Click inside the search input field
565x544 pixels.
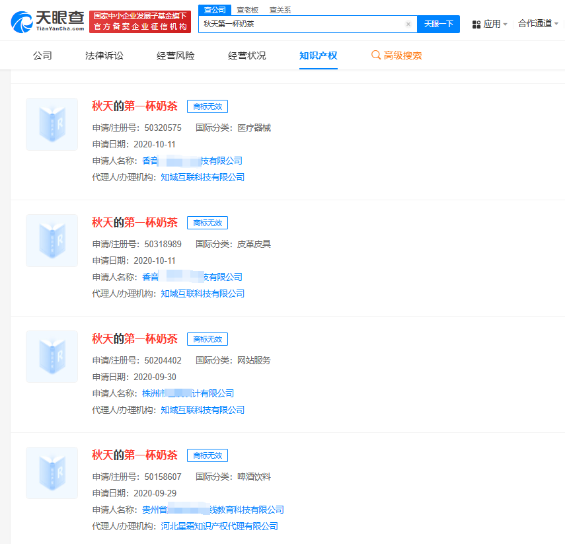(x=297, y=24)
